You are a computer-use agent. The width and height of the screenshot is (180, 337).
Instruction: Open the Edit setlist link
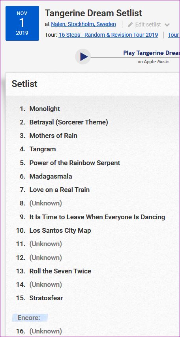tap(148, 24)
